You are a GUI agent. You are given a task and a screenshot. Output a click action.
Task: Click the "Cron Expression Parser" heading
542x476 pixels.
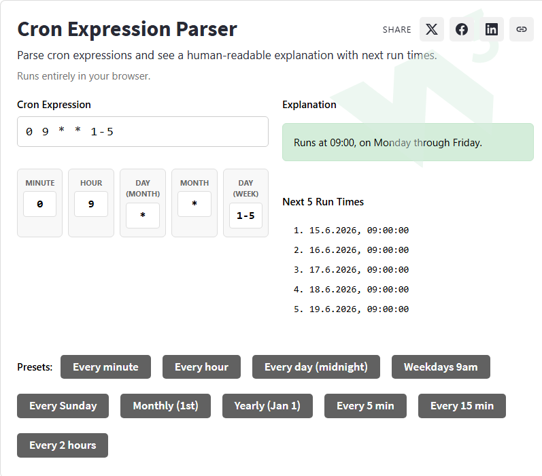click(127, 29)
